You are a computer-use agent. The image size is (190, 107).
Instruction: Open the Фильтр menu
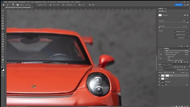pyautogui.click(x=44, y=2)
